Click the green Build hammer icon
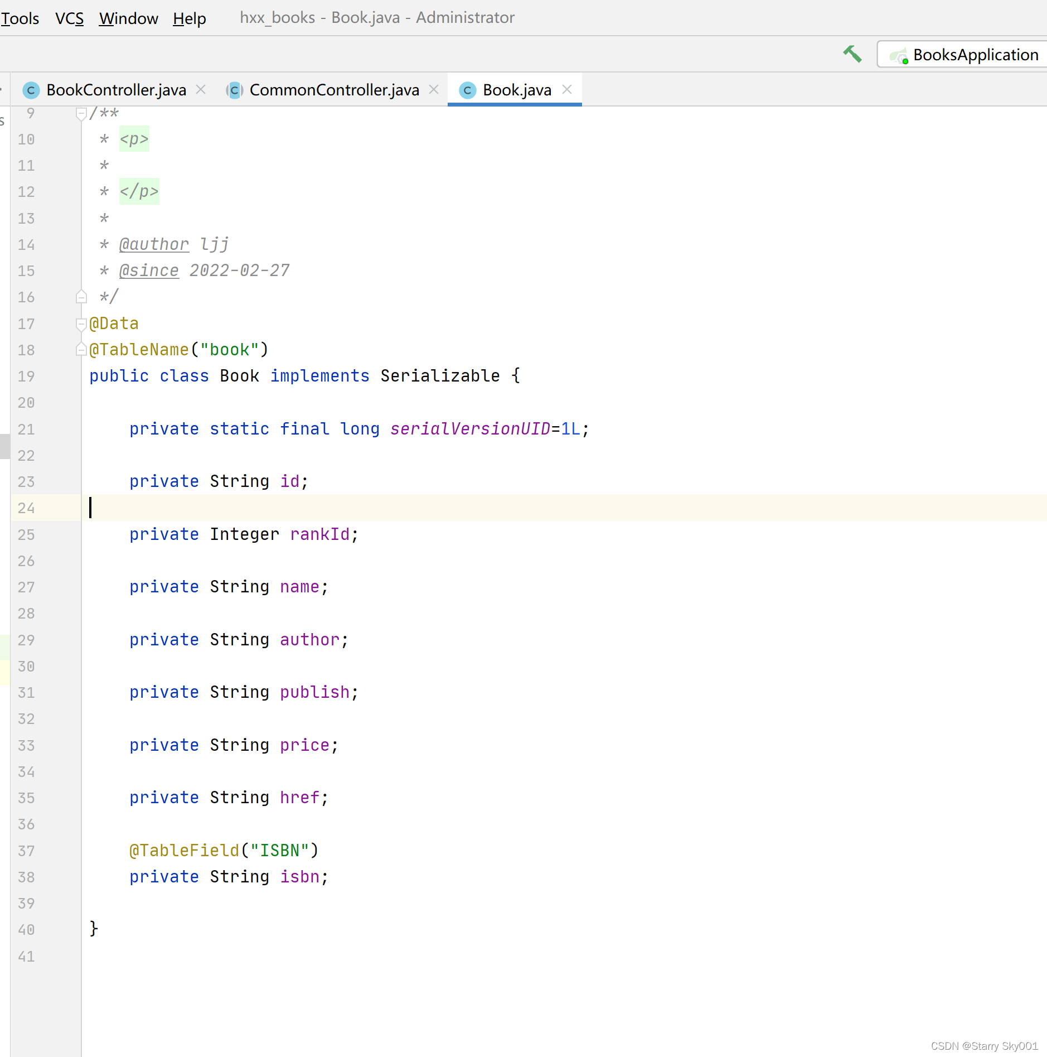Image resolution: width=1047 pixels, height=1057 pixels. (x=852, y=54)
